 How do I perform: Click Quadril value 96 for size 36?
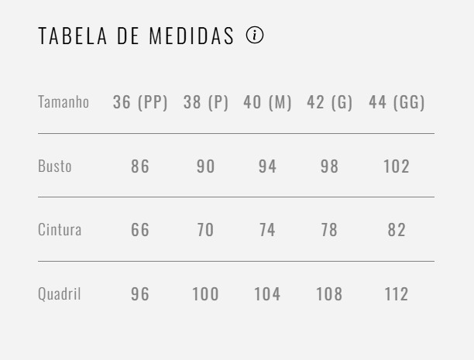tap(140, 294)
